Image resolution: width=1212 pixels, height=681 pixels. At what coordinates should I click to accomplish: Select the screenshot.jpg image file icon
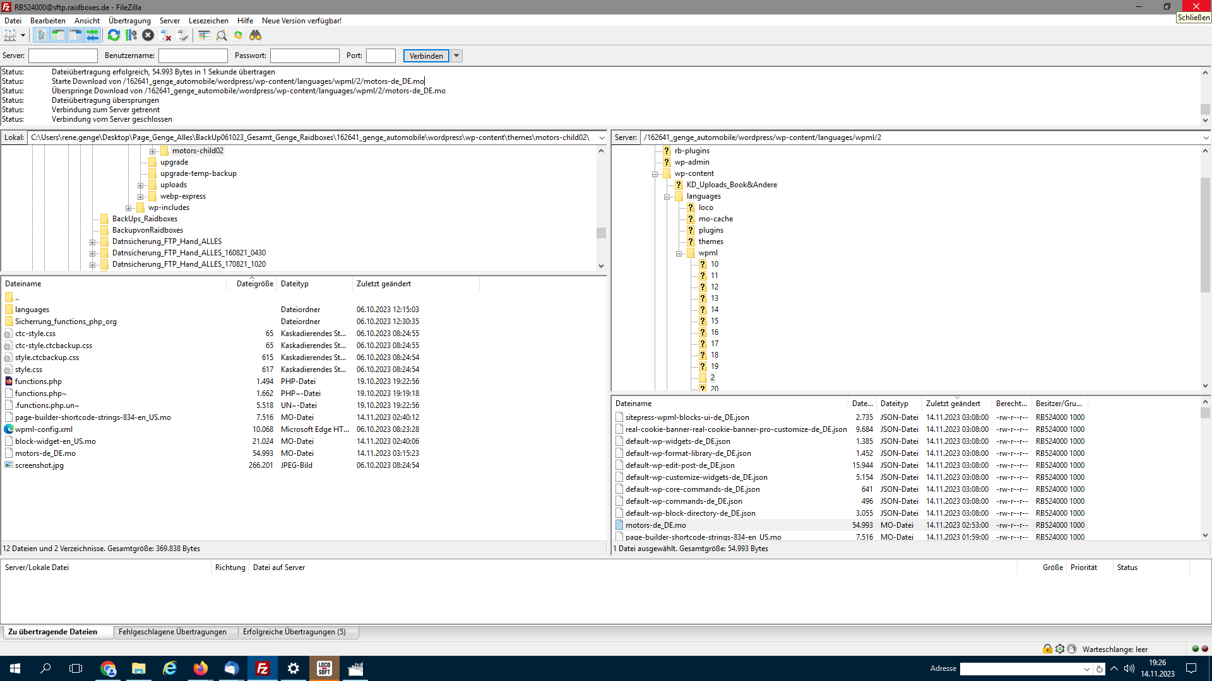tap(9, 465)
